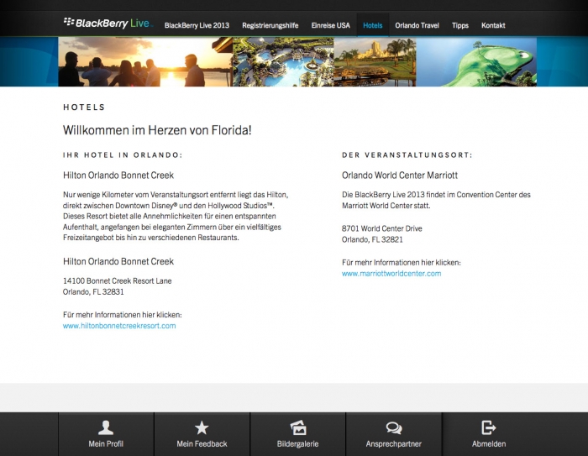Click the Mein Feedback label
588x456 pixels.
(x=202, y=443)
